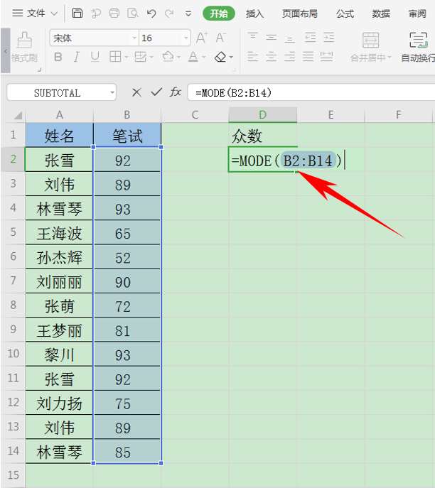Click the Redo arrow icon
The image size is (435, 488).
click(169, 13)
